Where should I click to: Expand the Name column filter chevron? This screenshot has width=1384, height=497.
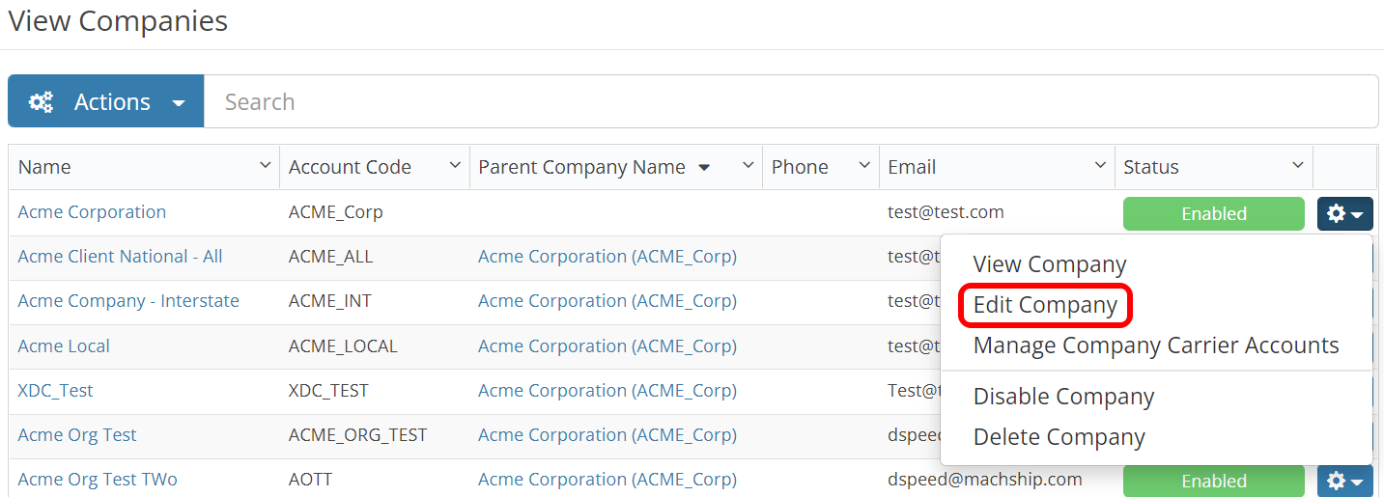[x=266, y=167]
